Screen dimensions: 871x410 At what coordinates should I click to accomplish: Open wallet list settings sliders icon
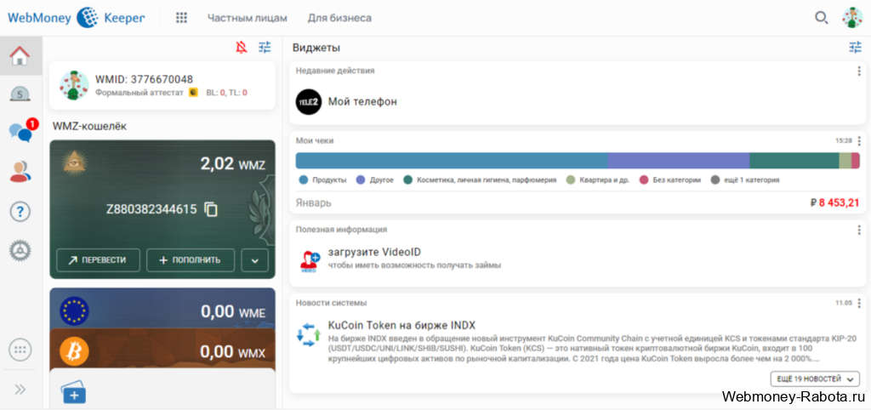[x=265, y=48]
